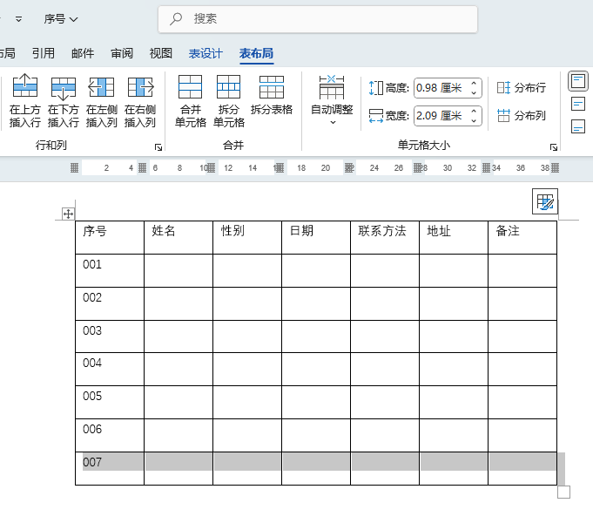Click the cell containing 005
The height and width of the screenshot is (530, 593).
point(110,403)
